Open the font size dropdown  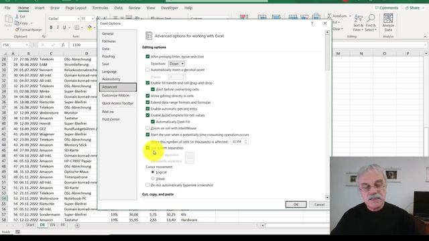[x=93, y=19]
